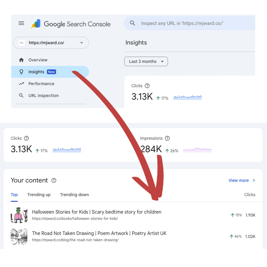Screen dimensions: 267x267
Task: Select the Overview home icon in sidebar
Action: (x=21, y=60)
